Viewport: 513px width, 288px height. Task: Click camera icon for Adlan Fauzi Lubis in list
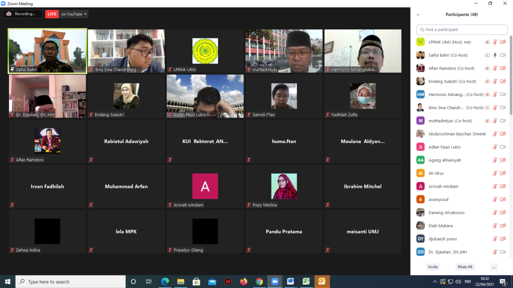pos(503,147)
